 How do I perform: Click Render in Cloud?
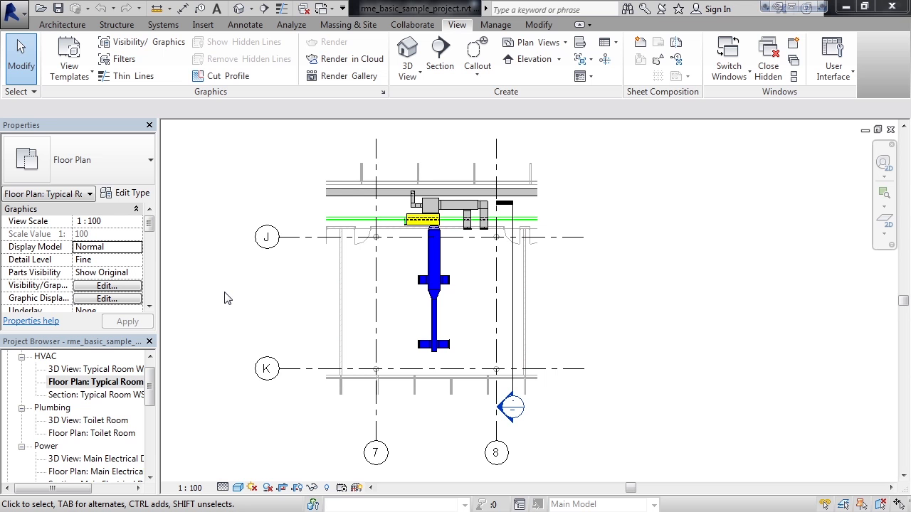pyautogui.click(x=344, y=59)
